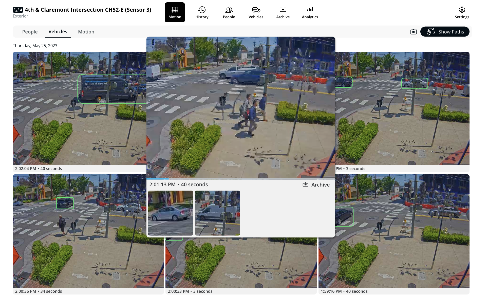
Task: Click the video preview progress bar
Action: [240, 179]
